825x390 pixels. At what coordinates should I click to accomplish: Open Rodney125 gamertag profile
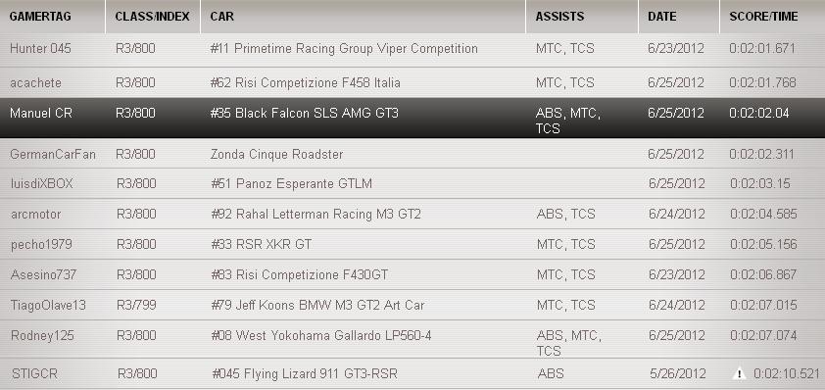42,336
